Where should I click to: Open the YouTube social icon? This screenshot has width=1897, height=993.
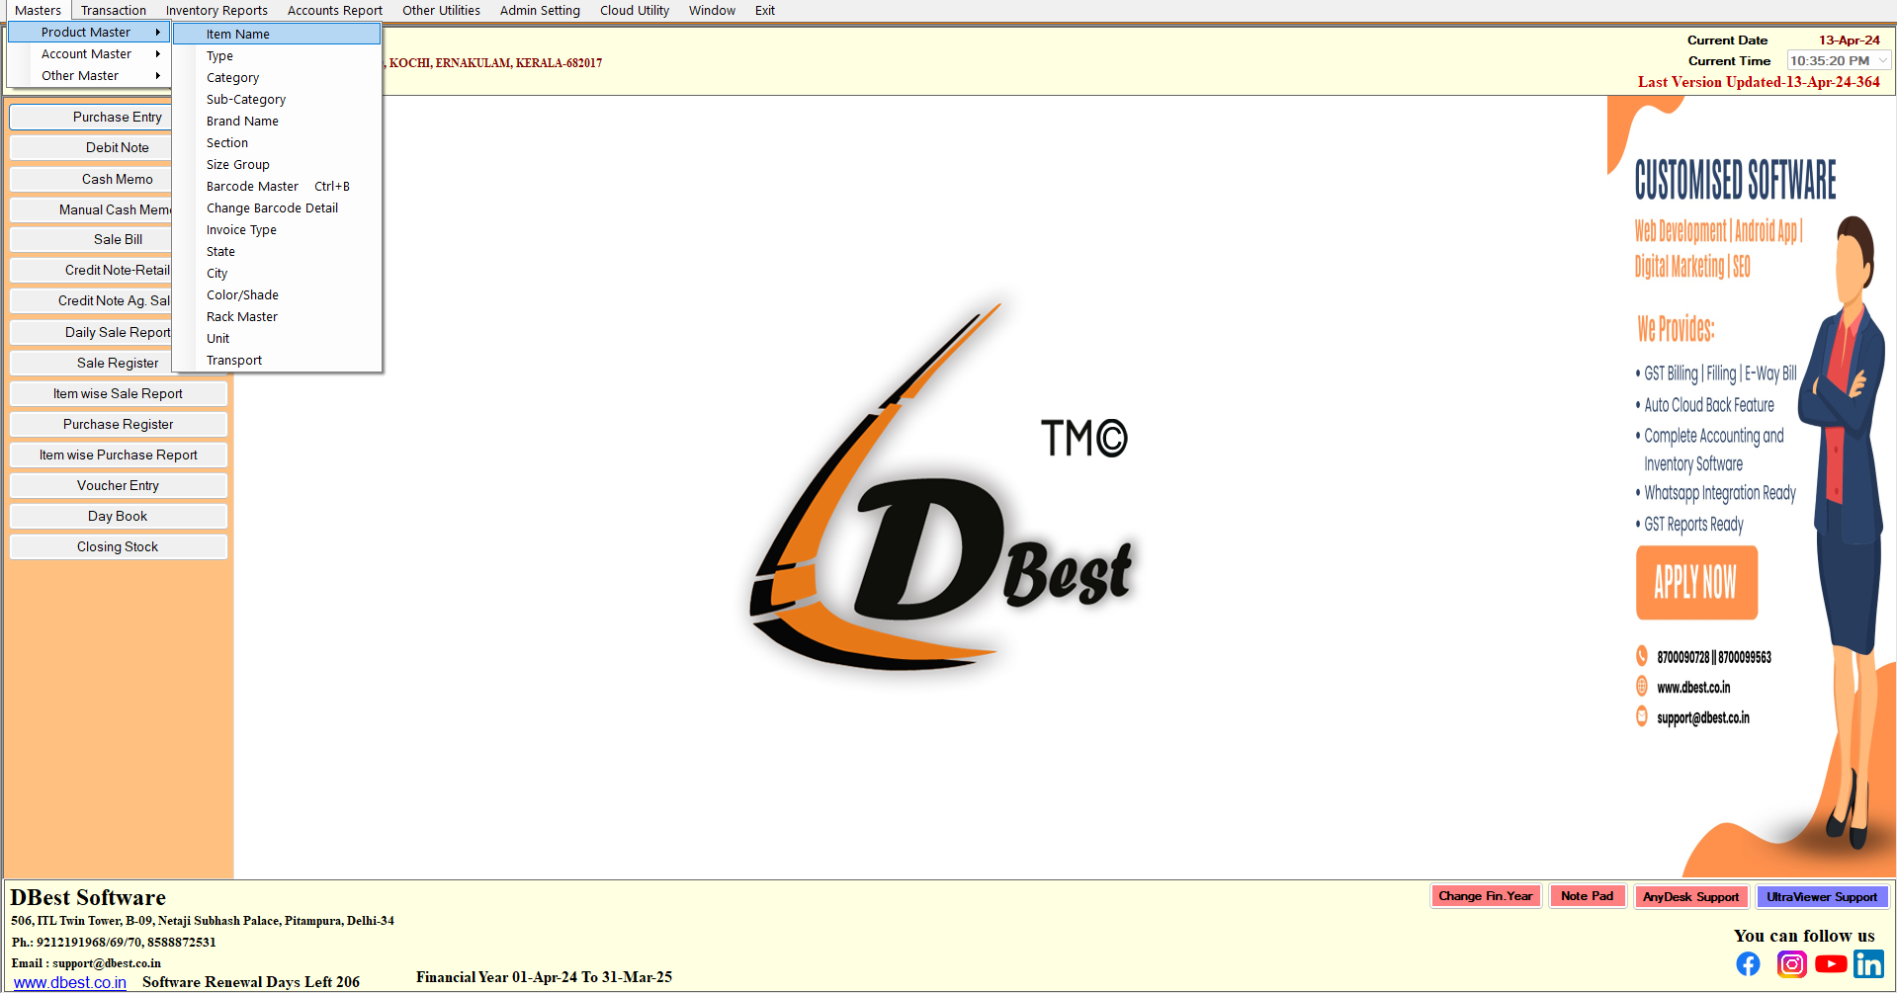1830,963
